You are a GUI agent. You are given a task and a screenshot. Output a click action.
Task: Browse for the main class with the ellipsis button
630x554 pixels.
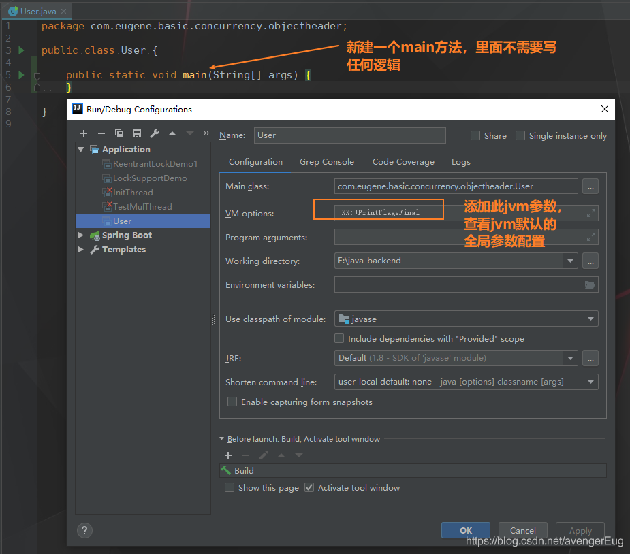pyautogui.click(x=590, y=186)
